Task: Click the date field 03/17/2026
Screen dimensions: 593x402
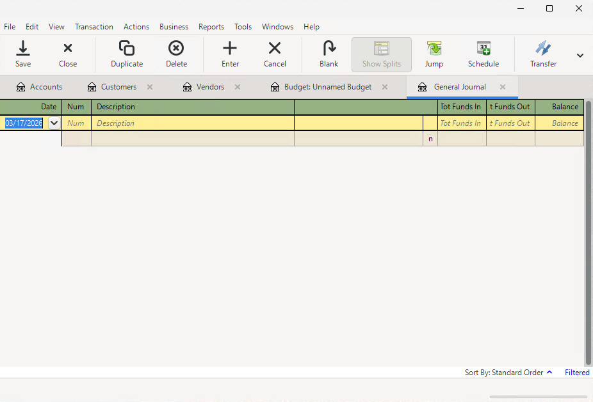Action: pyautogui.click(x=24, y=123)
